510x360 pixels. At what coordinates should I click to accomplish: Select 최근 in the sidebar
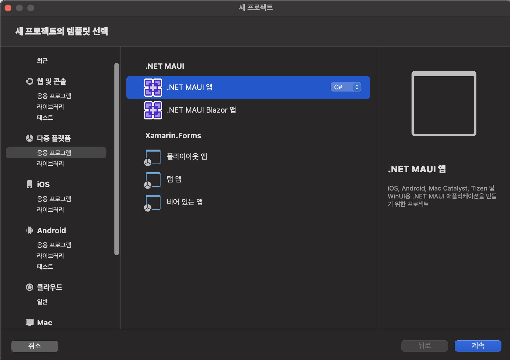(42, 61)
